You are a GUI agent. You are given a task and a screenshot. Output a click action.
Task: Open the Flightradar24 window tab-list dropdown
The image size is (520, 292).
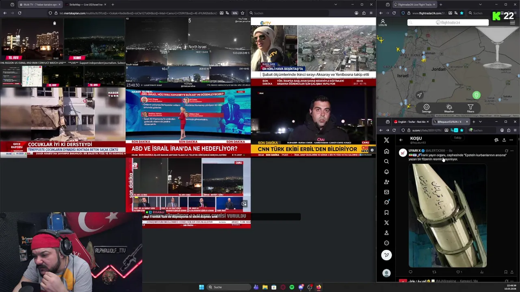pos(480,4)
